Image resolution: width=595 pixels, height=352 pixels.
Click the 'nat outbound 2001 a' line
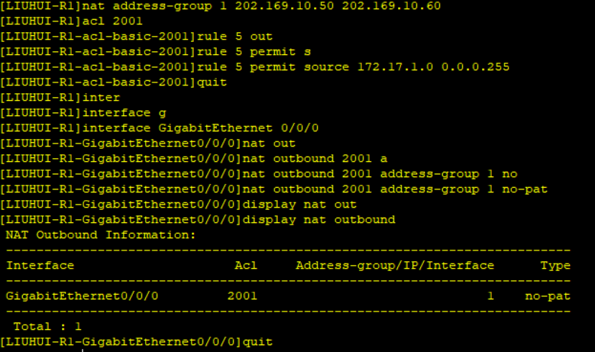pos(315,159)
